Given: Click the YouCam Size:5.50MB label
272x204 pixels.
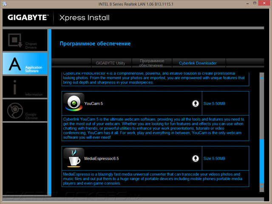Looking at the screenshot, I should (214, 104).
